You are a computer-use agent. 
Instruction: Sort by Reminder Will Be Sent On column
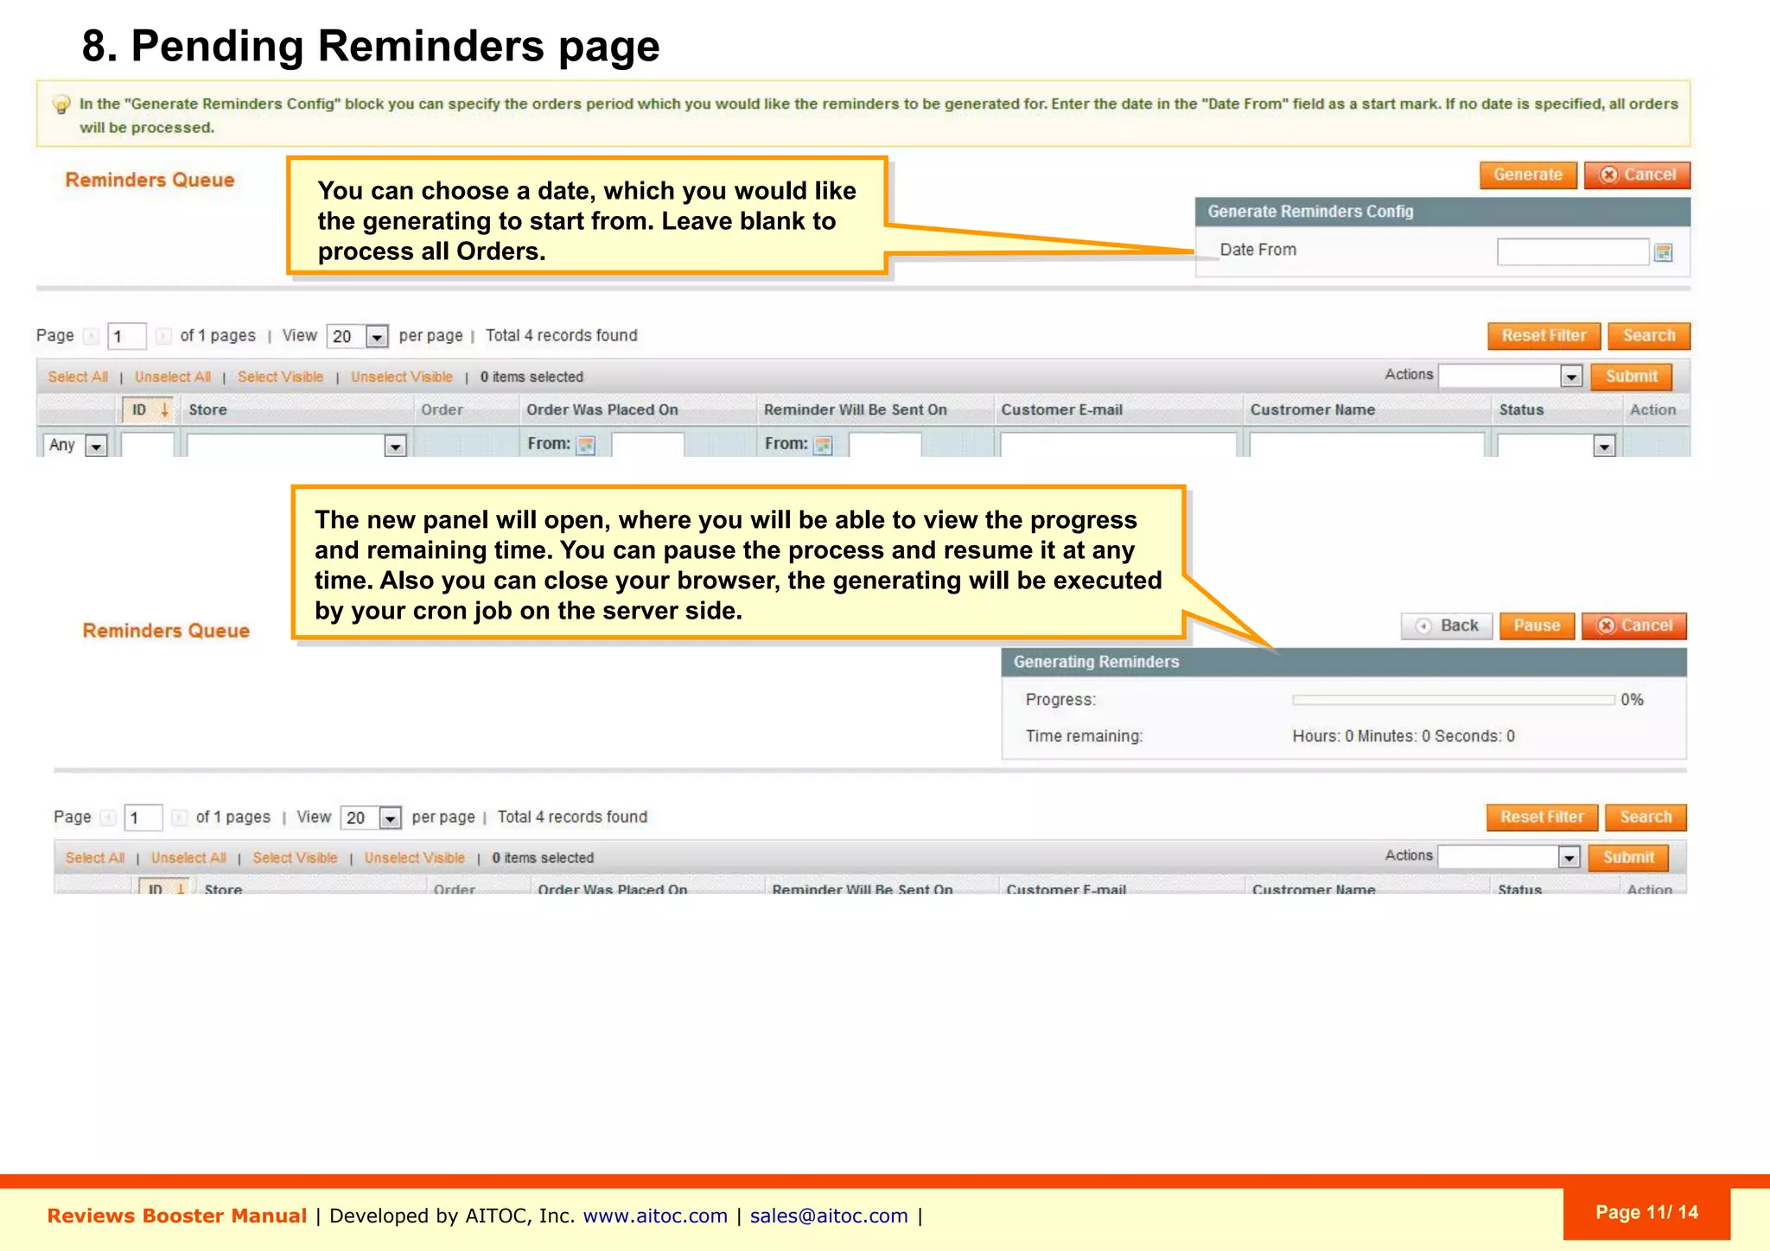856,410
